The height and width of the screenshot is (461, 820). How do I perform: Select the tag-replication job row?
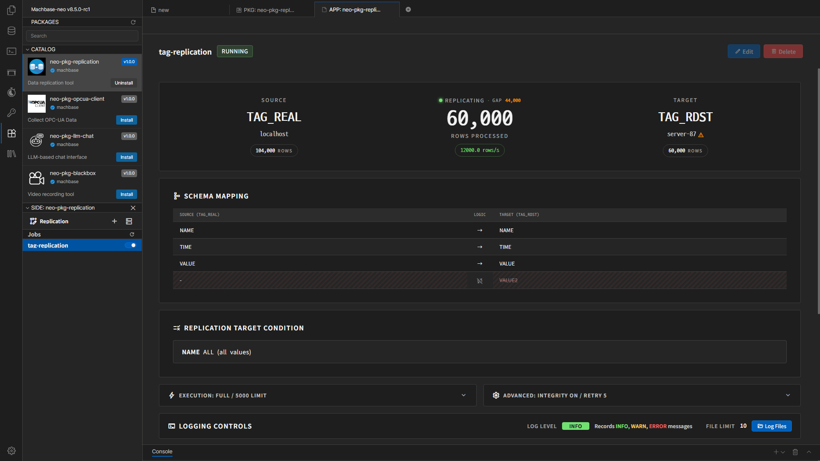(x=82, y=245)
